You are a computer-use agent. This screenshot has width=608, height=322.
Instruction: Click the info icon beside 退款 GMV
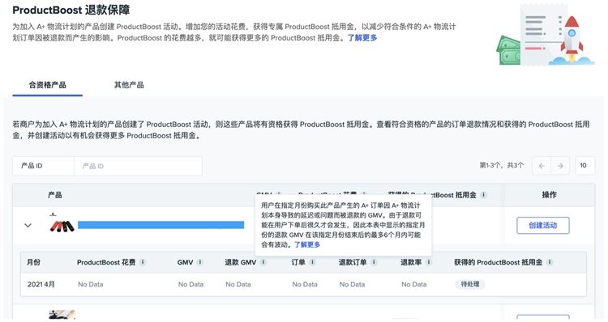263,262
